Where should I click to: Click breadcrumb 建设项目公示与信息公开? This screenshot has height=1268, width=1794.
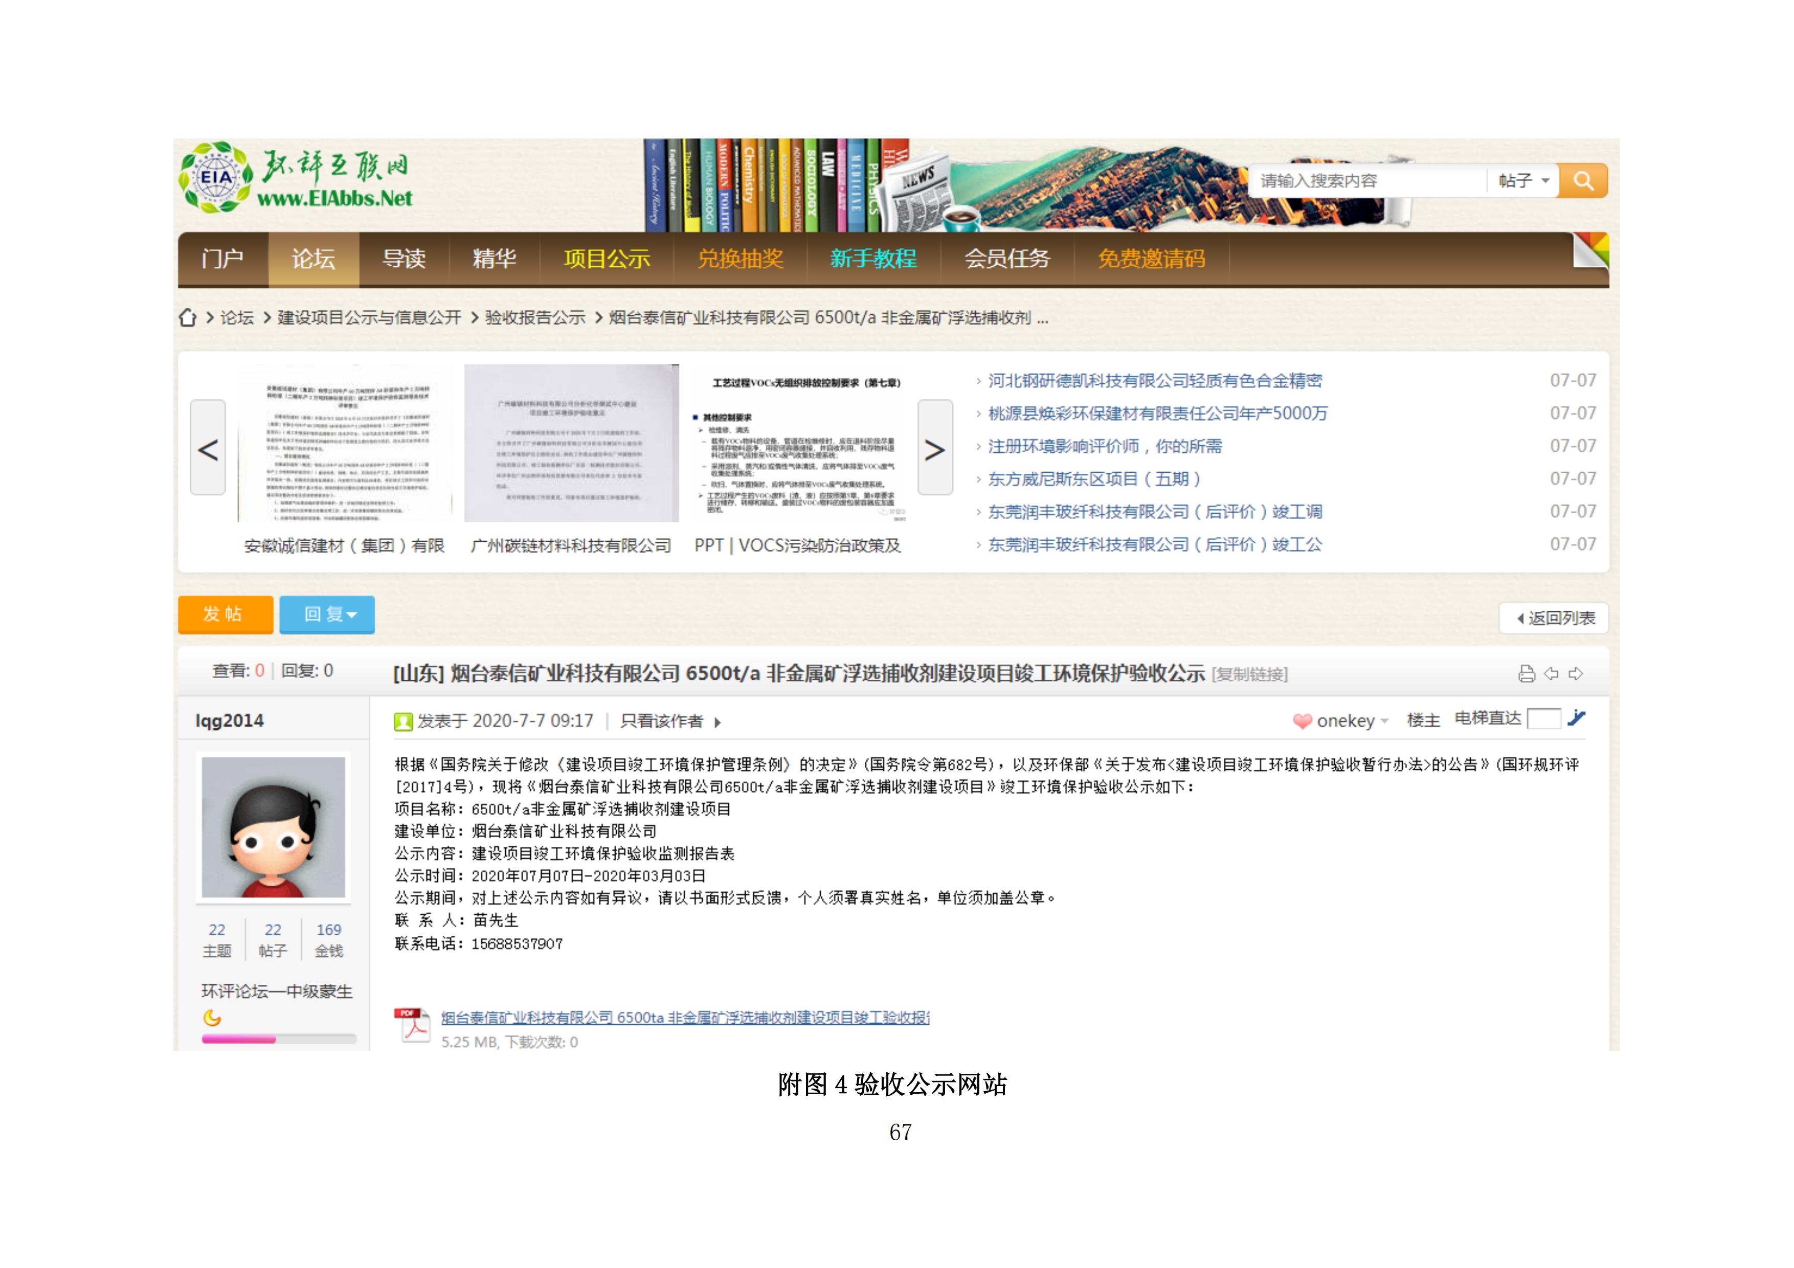click(x=370, y=318)
